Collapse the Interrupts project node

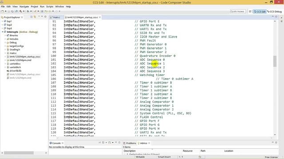tap(2, 32)
